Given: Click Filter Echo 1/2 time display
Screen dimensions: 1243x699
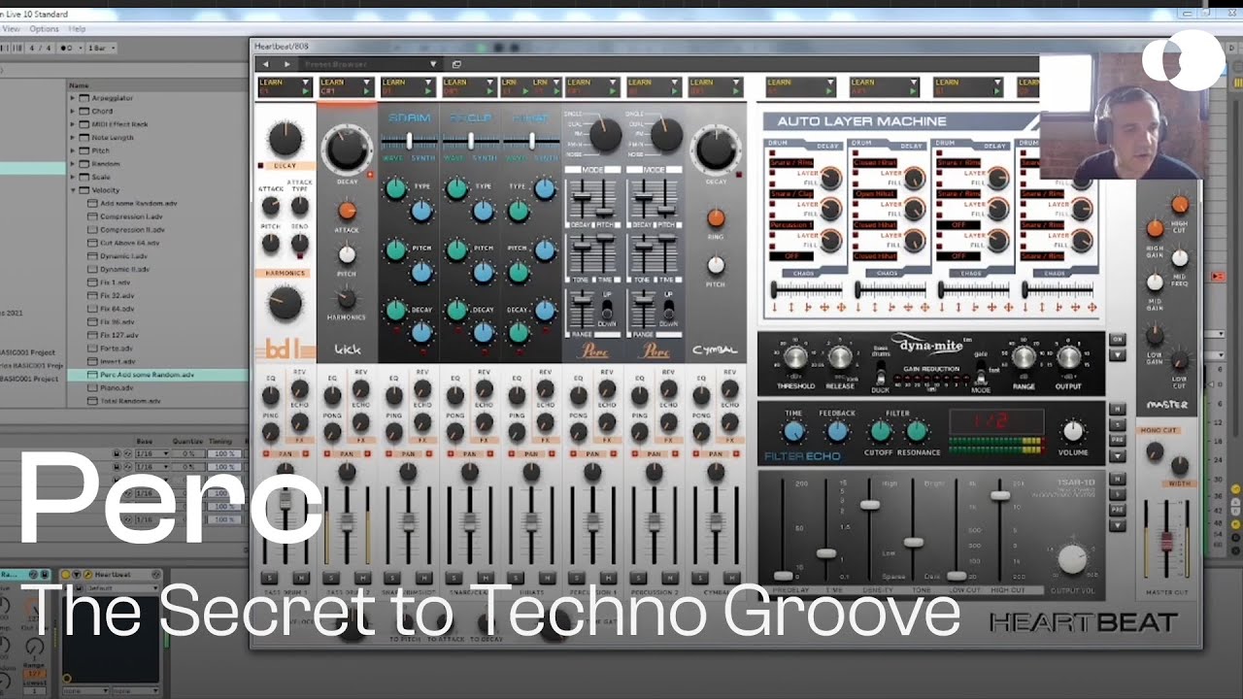Looking at the screenshot, I should coord(995,422).
